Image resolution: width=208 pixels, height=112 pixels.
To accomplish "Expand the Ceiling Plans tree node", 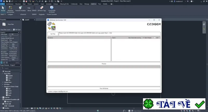I will click(3, 82).
